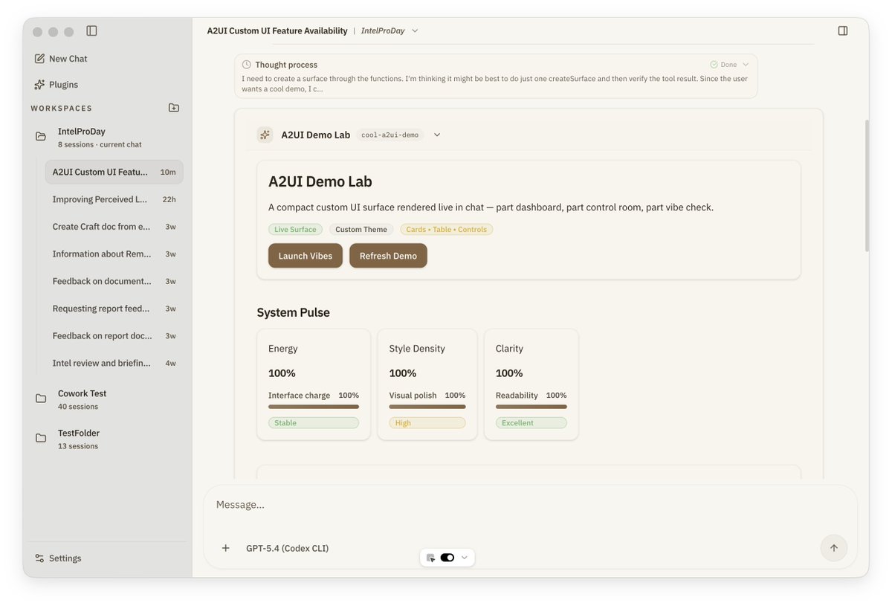The width and height of the screenshot is (892, 606).
Task: Click the New Chat compose icon
Action: pos(39,59)
